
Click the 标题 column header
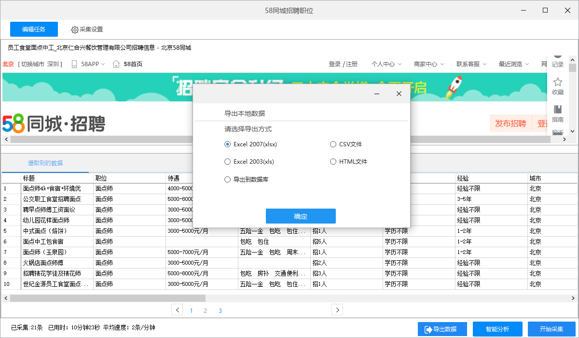pos(57,178)
